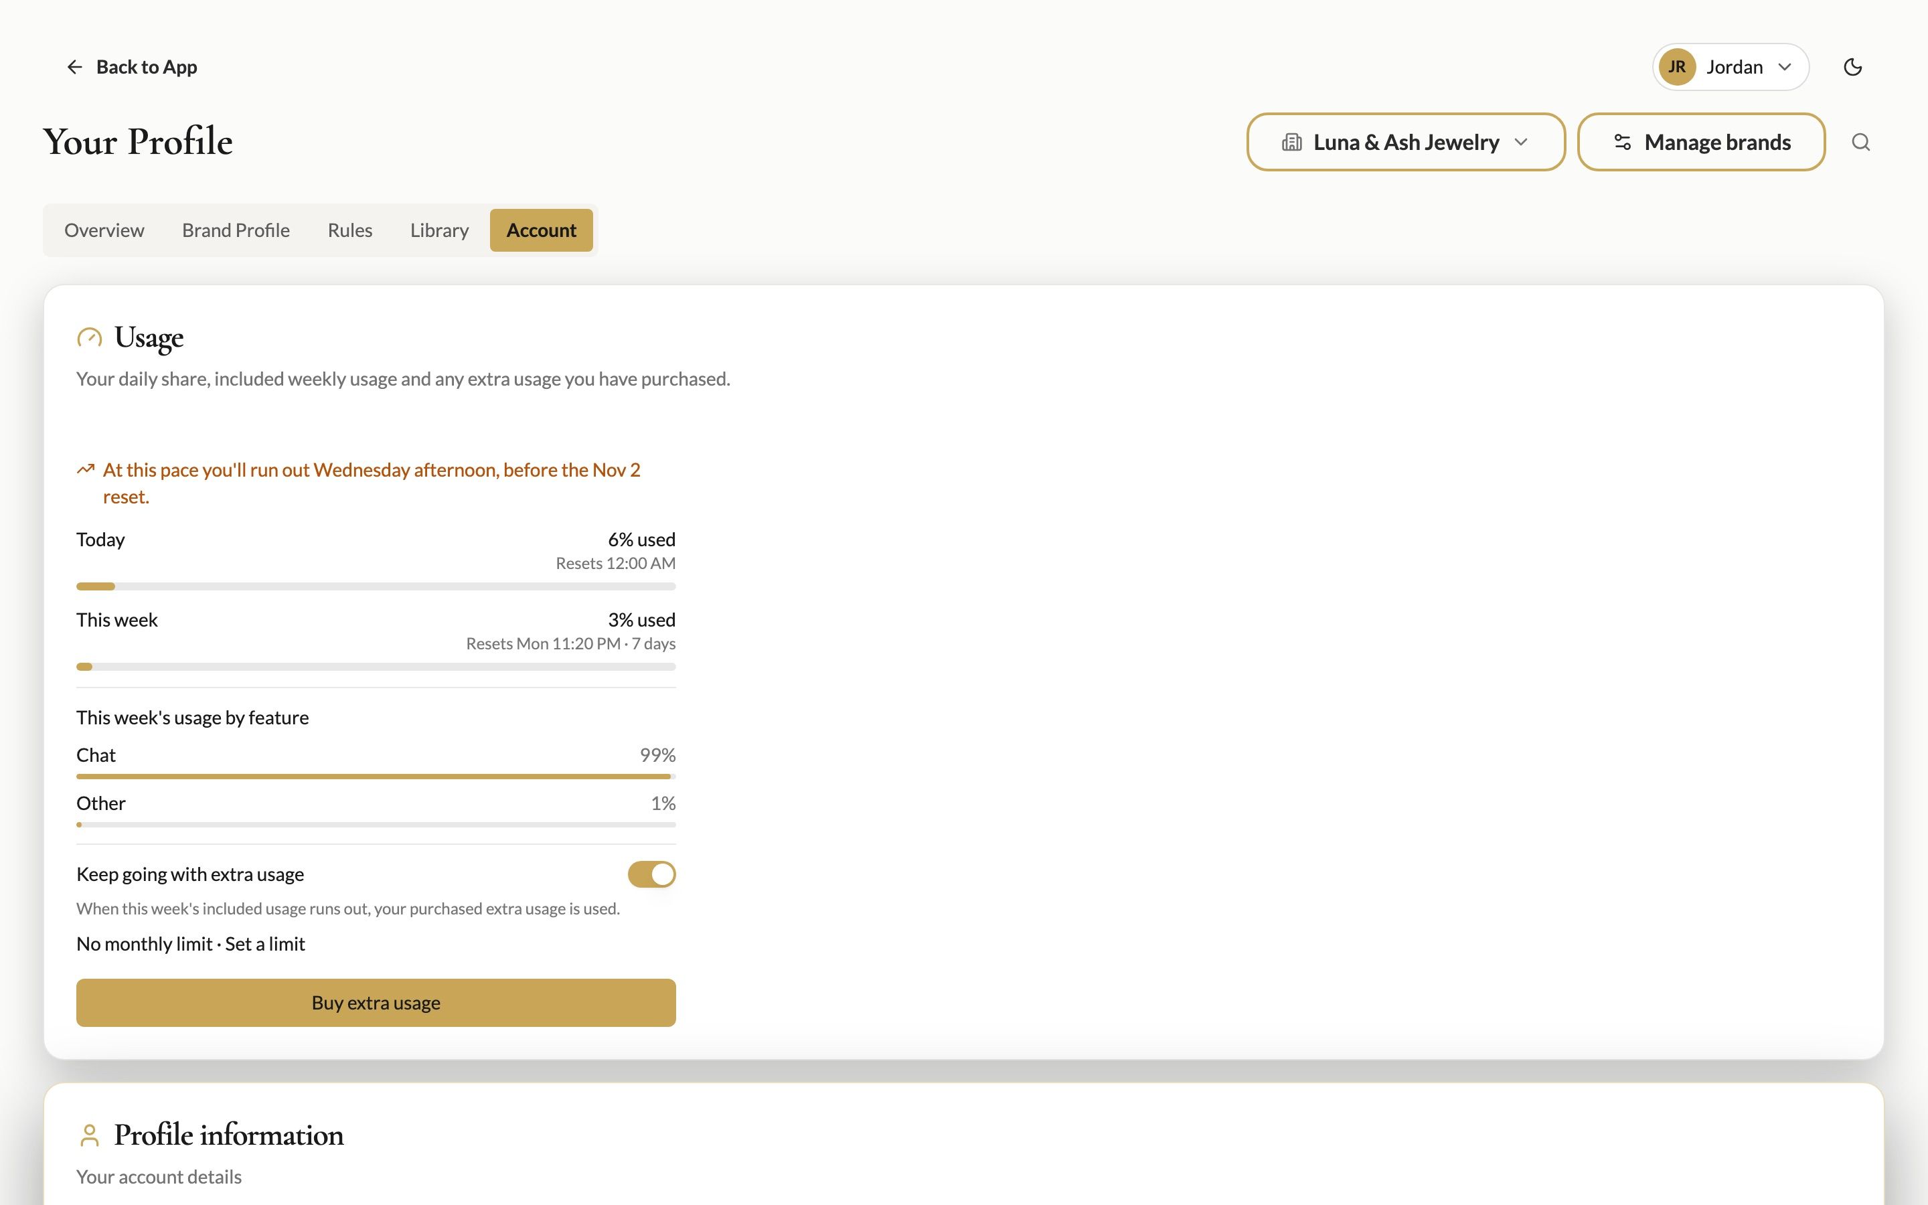Screen dimensions: 1928x1205
Task: Click the '3% used' value
Action: pos(641,620)
